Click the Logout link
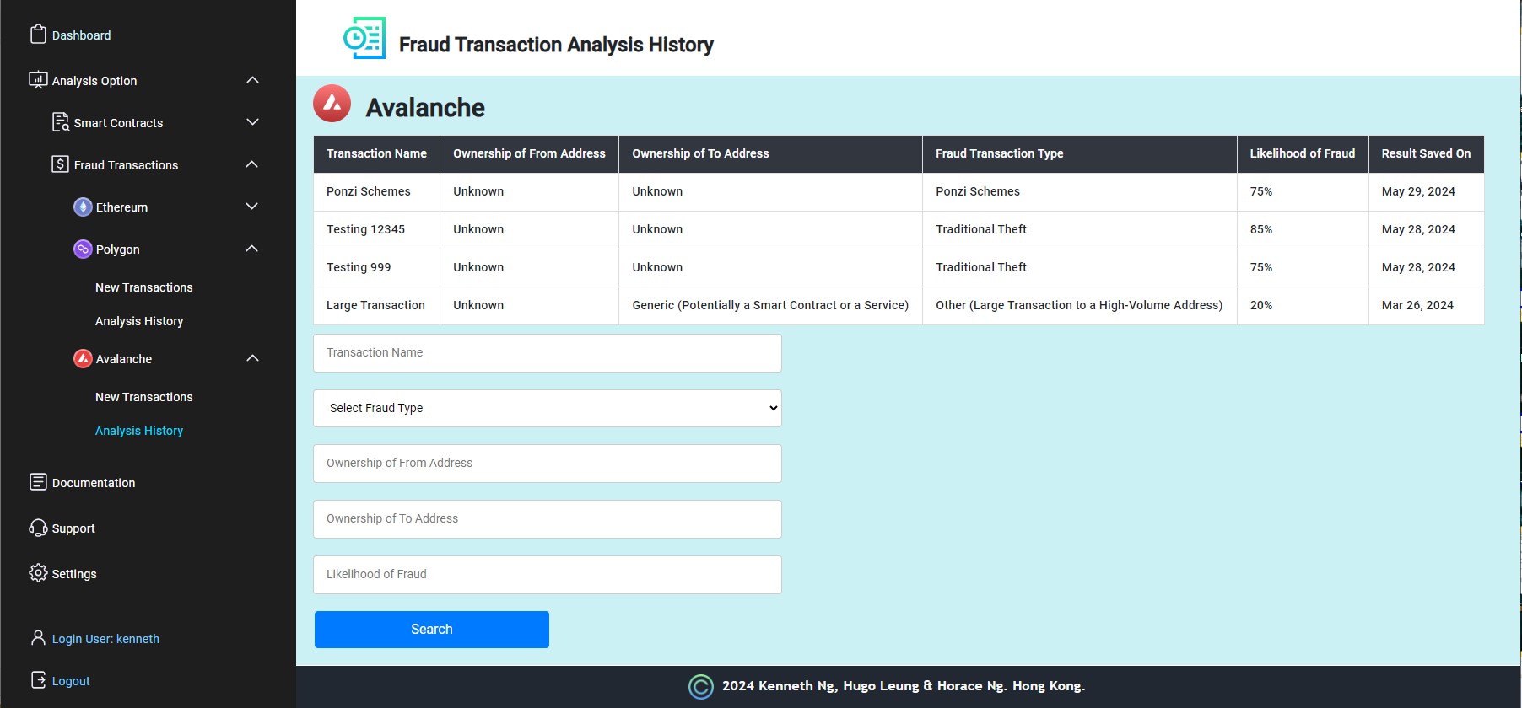Image resolution: width=1522 pixels, height=708 pixels. coord(71,681)
